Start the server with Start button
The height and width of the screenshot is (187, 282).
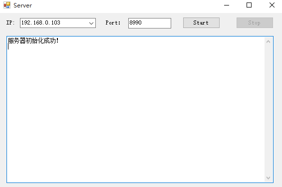point(201,22)
